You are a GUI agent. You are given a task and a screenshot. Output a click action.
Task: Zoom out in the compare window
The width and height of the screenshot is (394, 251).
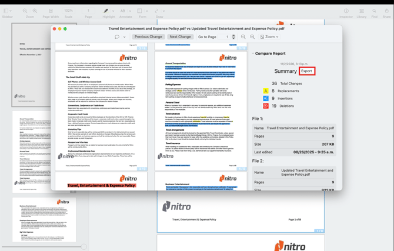pyautogui.click(x=243, y=37)
